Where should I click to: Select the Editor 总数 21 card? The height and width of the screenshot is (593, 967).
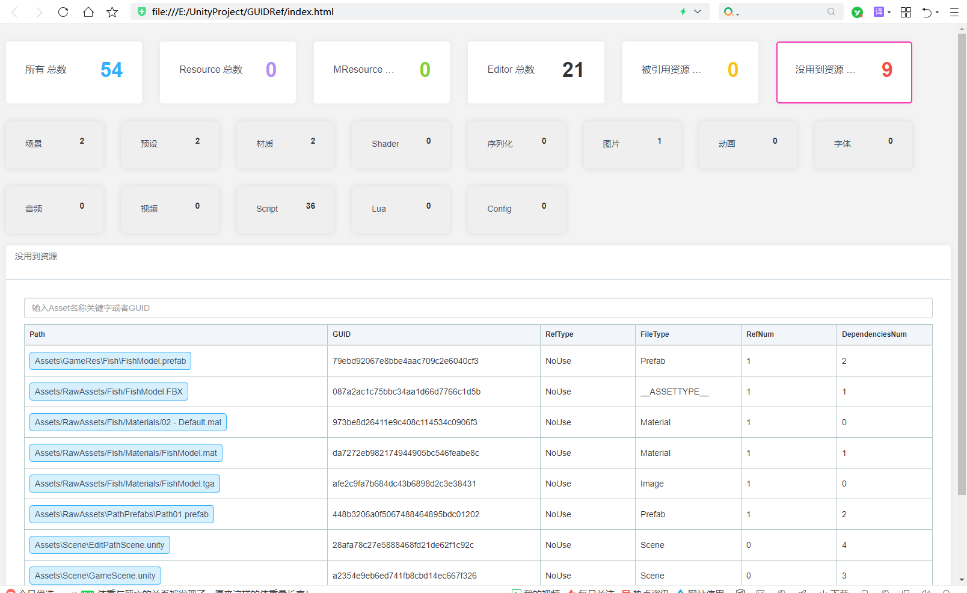(536, 72)
